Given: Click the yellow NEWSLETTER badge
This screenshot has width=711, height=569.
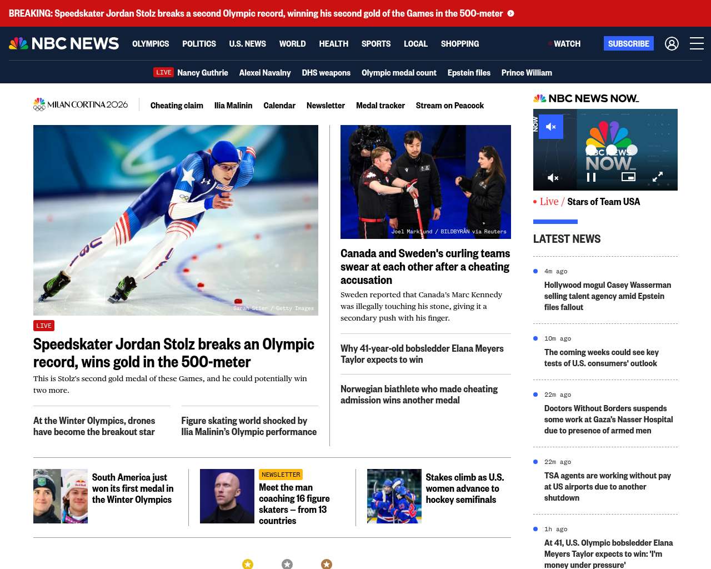Looking at the screenshot, I should [281, 475].
